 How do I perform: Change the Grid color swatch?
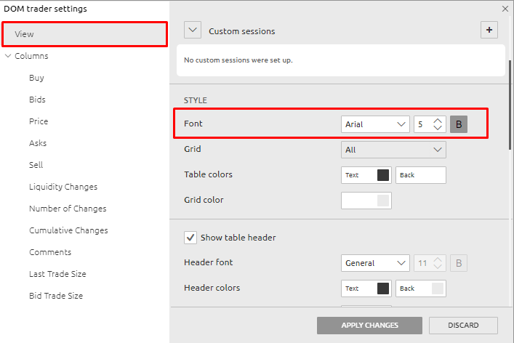(382, 201)
